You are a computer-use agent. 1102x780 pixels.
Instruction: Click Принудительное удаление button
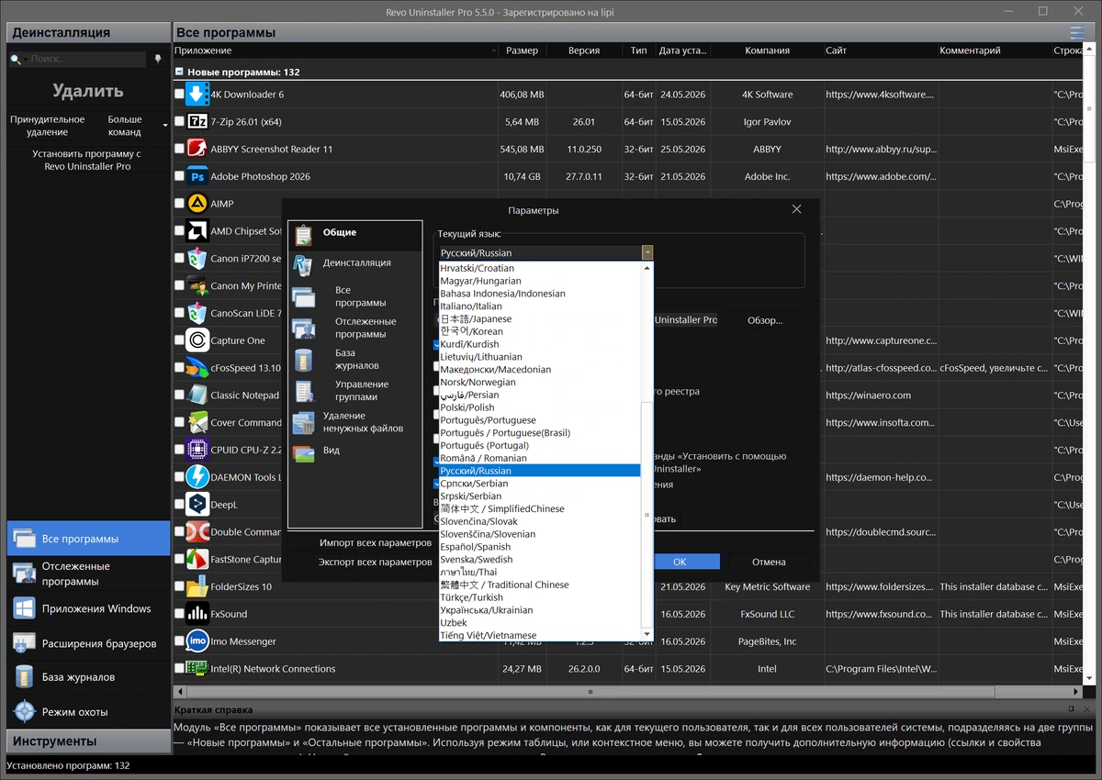[47, 125]
